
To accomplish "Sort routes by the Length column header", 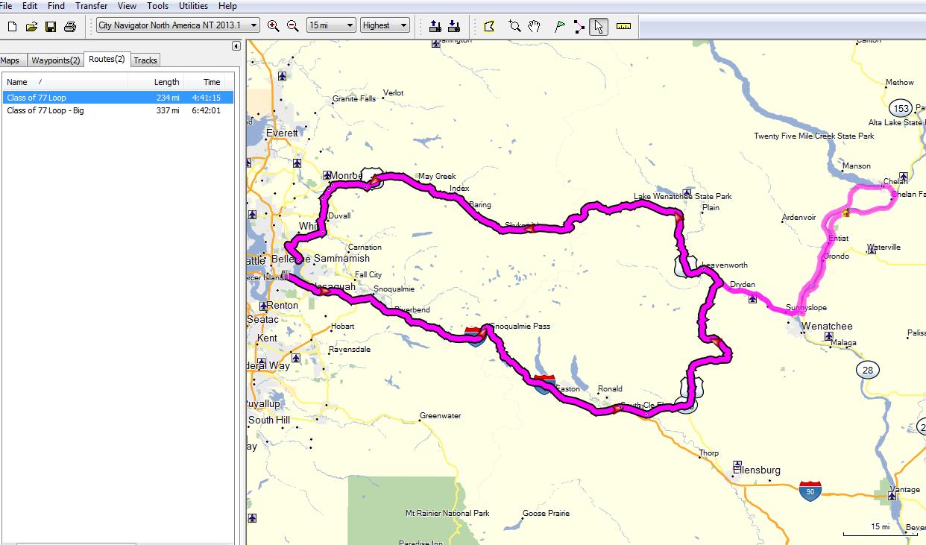I will click(166, 82).
